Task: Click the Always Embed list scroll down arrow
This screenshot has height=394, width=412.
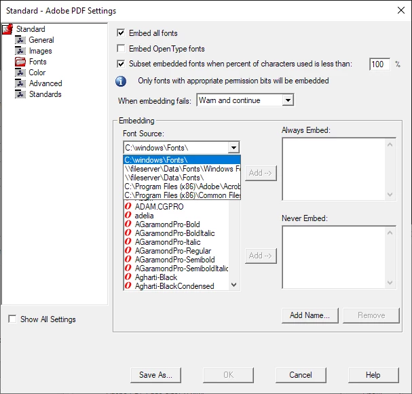Action: click(x=390, y=194)
